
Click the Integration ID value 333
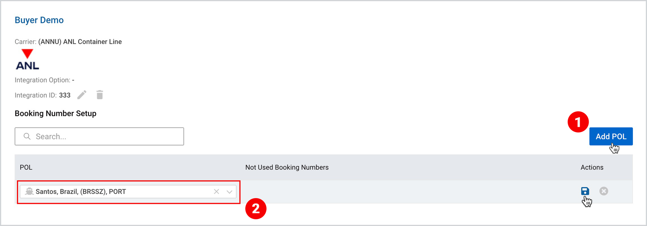tap(65, 95)
